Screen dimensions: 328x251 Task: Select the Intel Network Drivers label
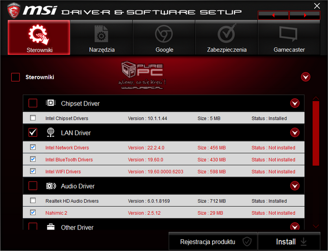67,148
